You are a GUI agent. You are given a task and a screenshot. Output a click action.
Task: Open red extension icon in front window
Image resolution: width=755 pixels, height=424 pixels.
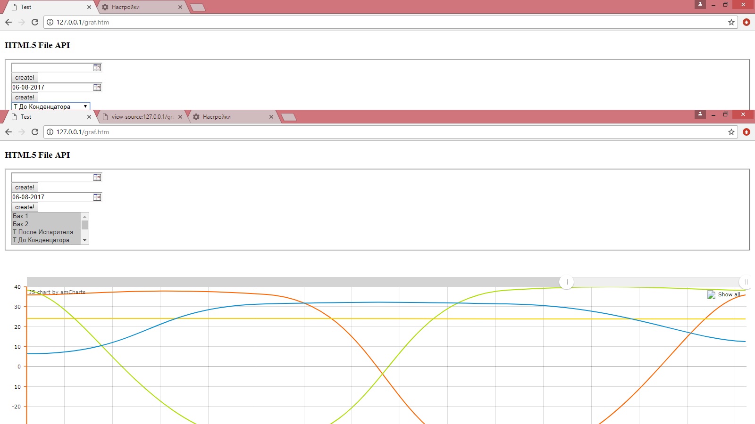[747, 132]
